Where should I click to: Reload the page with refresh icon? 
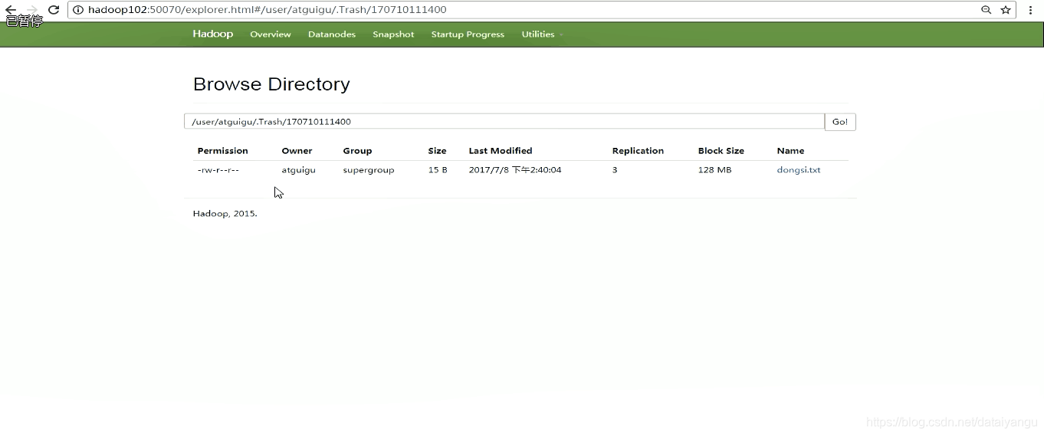(x=54, y=10)
